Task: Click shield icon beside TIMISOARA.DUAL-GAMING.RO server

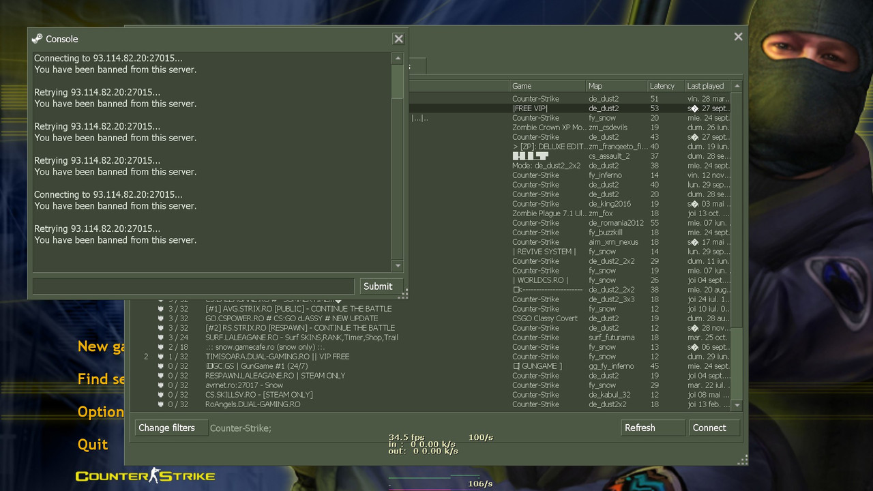Action: coord(161,357)
